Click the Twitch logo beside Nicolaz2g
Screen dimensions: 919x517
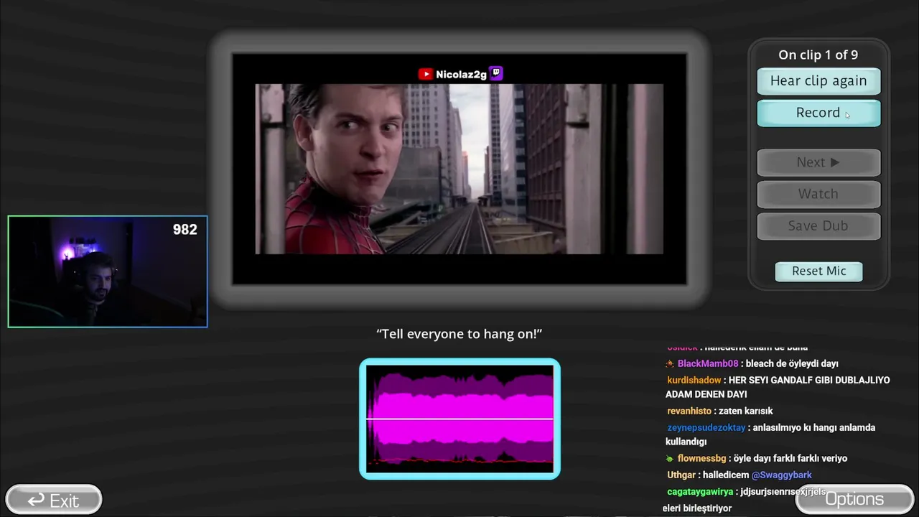click(495, 74)
